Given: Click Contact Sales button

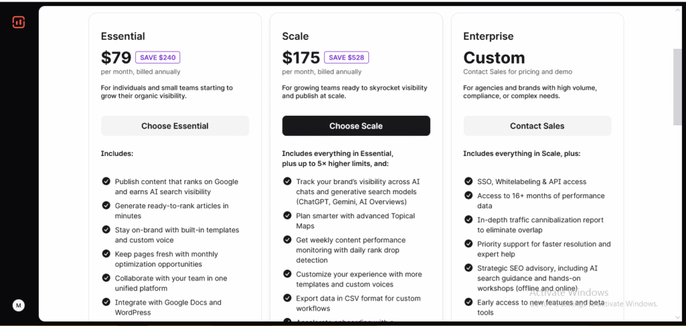Looking at the screenshot, I should coord(537,126).
